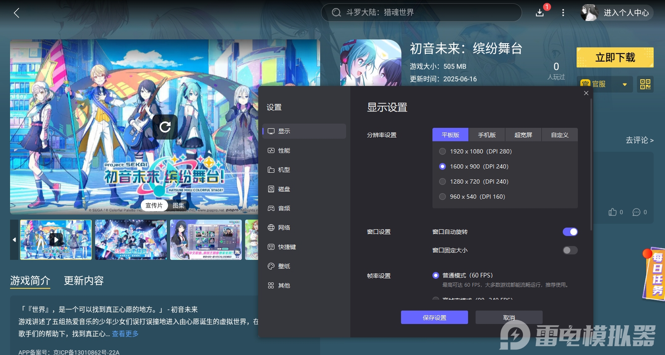This screenshot has height=355, width=665.
Task: Open the 音频 audio settings section
Action: point(304,208)
